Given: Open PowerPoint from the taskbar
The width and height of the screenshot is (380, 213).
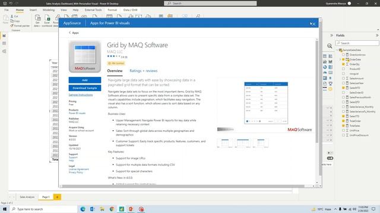Looking at the screenshot, I should (x=131, y=209).
